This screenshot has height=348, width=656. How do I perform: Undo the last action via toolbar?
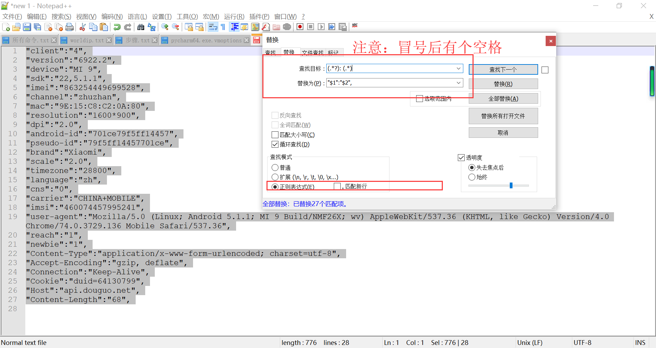pyautogui.click(x=117, y=27)
